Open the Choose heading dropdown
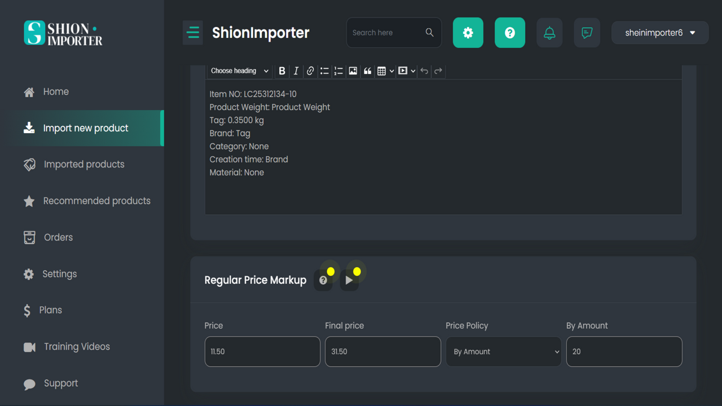Image resolution: width=722 pixels, height=406 pixels. click(x=239, y=70)
